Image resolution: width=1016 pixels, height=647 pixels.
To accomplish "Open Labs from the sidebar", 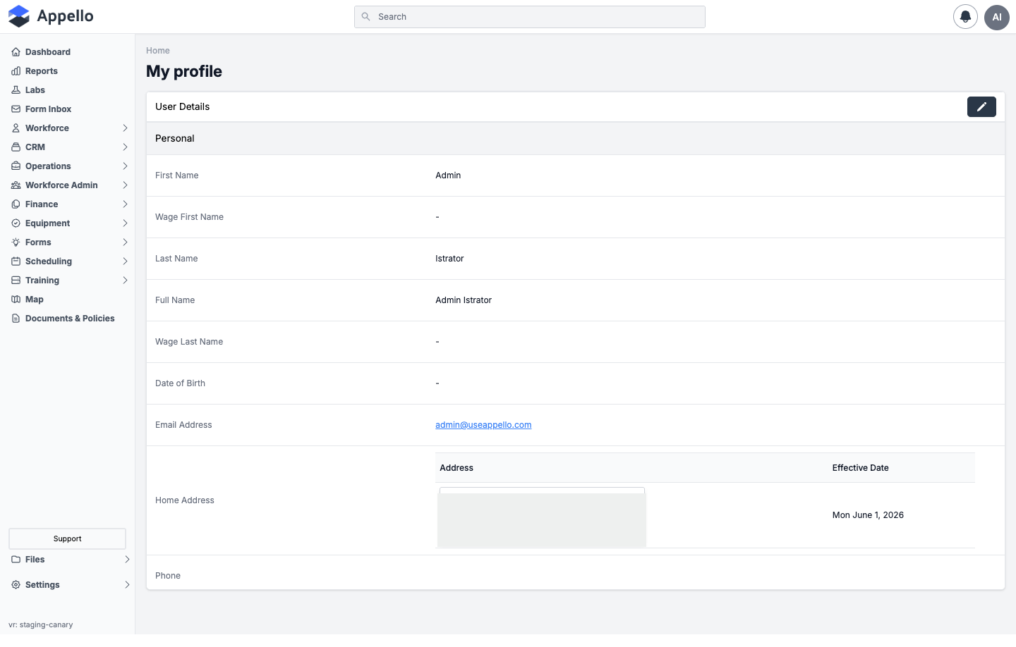I will [35, 90].
